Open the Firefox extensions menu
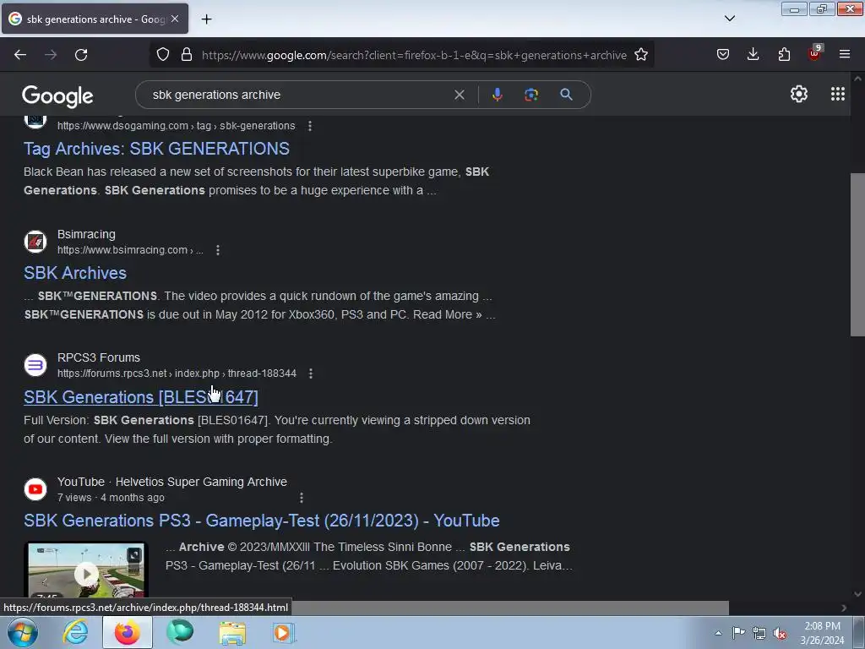 tap(784, 54)
